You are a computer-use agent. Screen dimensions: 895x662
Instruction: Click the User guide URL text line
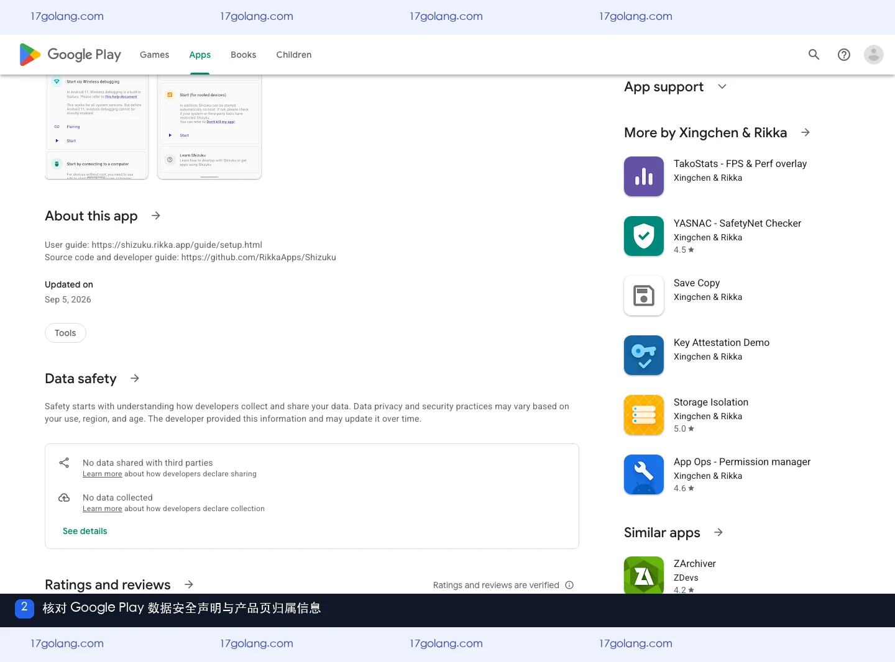(154, 245)
